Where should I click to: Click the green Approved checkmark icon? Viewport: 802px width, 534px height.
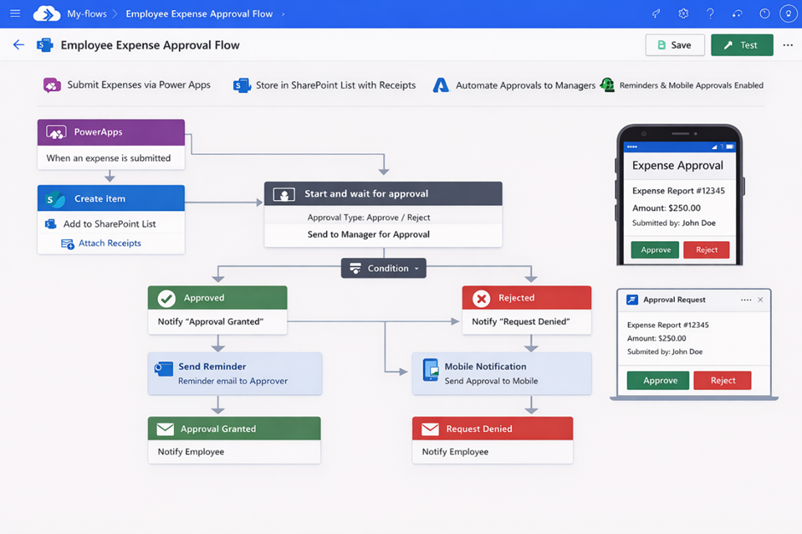167,298
